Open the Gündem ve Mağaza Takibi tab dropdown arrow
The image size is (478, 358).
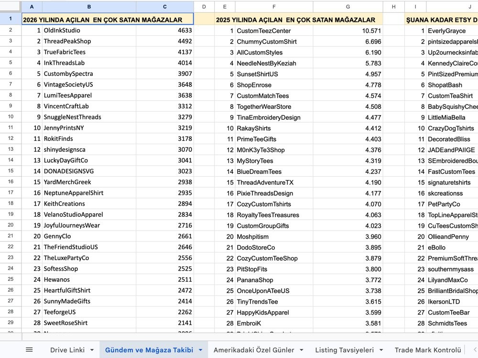(201, 350)
